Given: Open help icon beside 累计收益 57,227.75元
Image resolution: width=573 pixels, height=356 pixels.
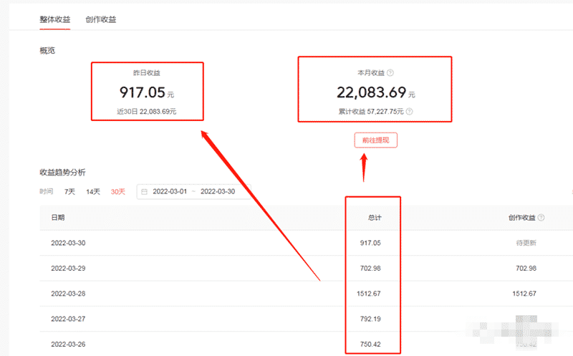Looking at the screenshot, I should coord(409,112).
